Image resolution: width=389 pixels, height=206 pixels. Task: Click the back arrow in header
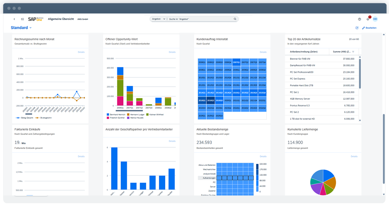(x=14, y=19)
